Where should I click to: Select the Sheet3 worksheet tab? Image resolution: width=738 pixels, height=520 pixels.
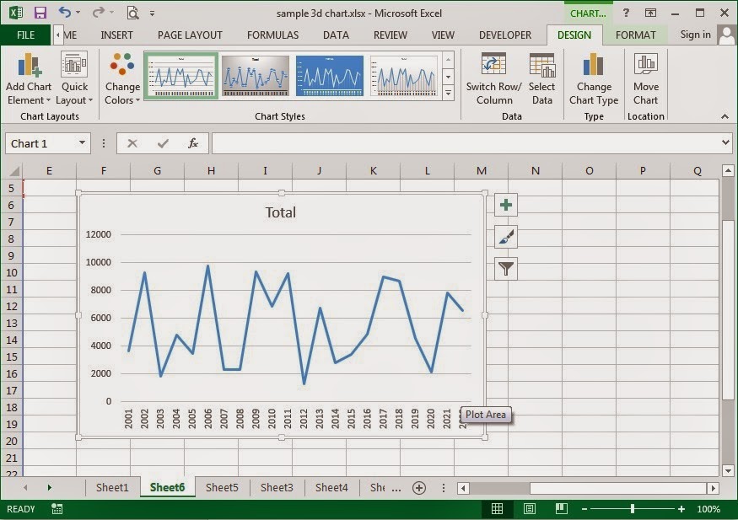click(x=277, y=487)
